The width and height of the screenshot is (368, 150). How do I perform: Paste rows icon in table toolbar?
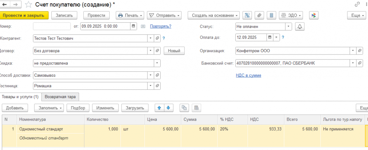197,108
